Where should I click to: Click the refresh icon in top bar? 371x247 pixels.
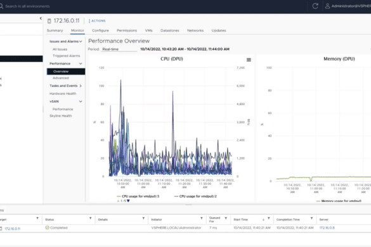tap(315, 6)
